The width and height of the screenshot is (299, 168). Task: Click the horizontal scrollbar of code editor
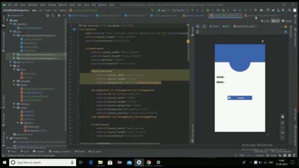point(120,144)
